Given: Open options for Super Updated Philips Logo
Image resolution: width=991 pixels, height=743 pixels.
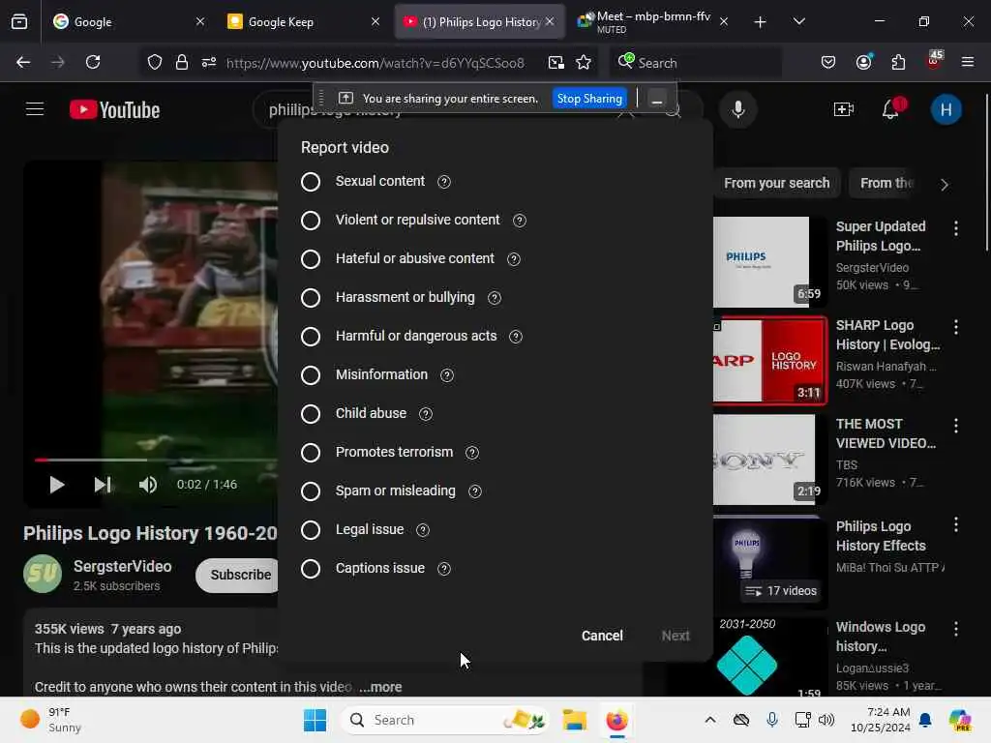Looking at the screenshot, I should tap(955, 228).
